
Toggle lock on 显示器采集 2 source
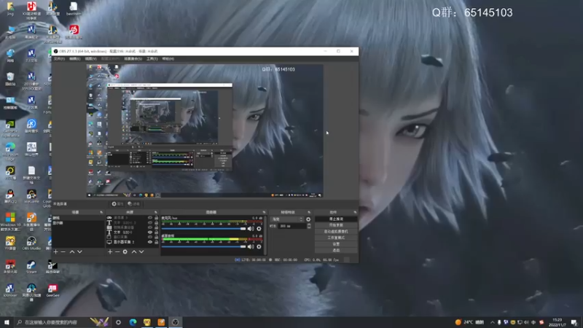click(156, 242)
